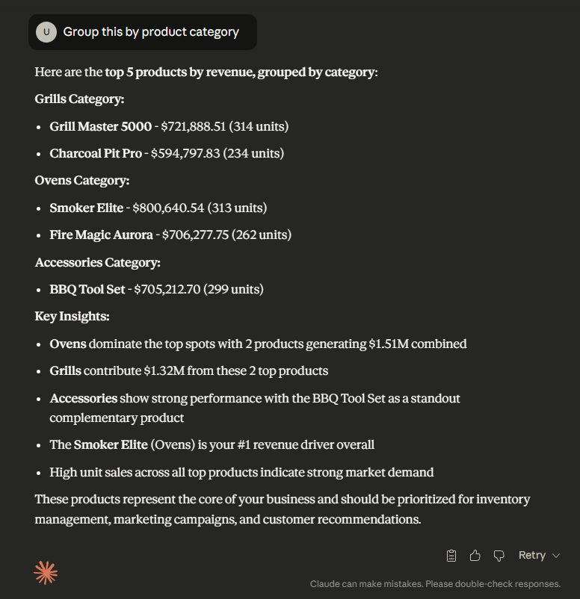The width and height of the screenshot is (580, 599).
Task: Click the bold 'Fire Magic Aurora' product name
Action: [101, 235]
